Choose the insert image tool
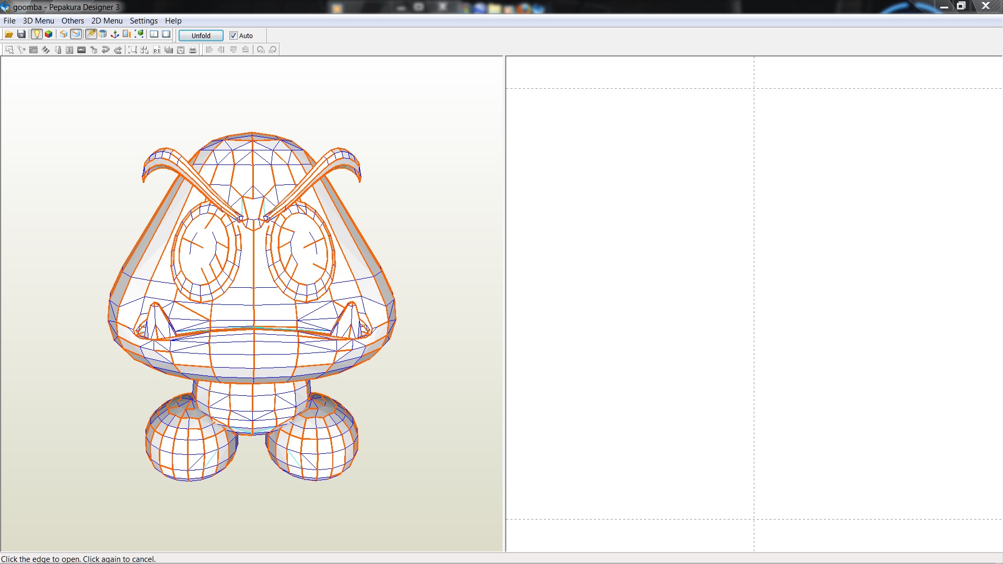 tap(81, 50)
